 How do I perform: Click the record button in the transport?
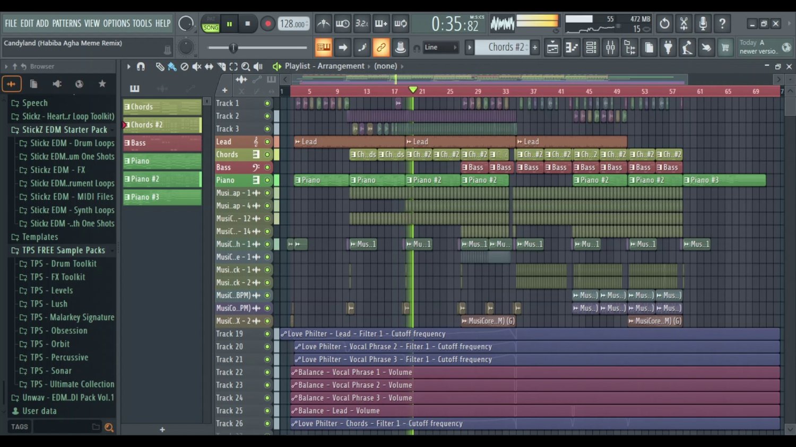coord(267,24)
